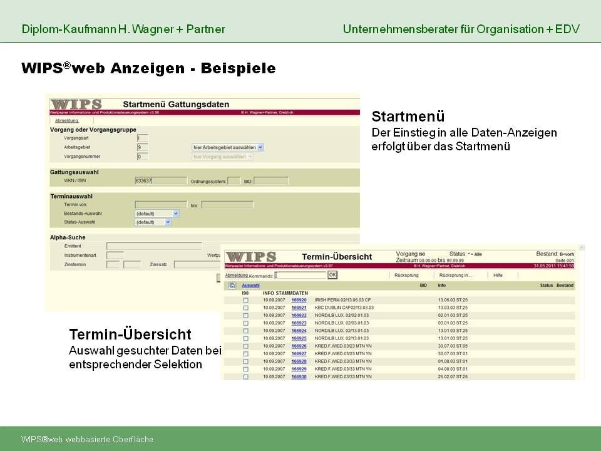Click the WIPS logo in Startmenü Gattungsdaten
This screenshot has width=601, height=451.
[76, 104]
